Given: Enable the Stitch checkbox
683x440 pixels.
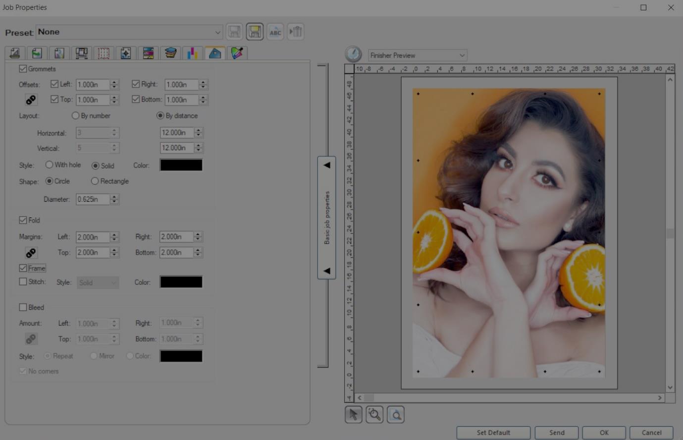Looking at the screenshot, I should pyautogui.click(x=23, y=281).
